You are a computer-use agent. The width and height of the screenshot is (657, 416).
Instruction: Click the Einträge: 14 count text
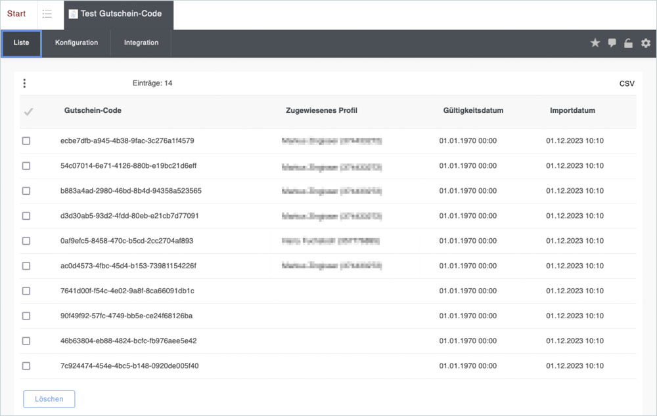(152, 83)
